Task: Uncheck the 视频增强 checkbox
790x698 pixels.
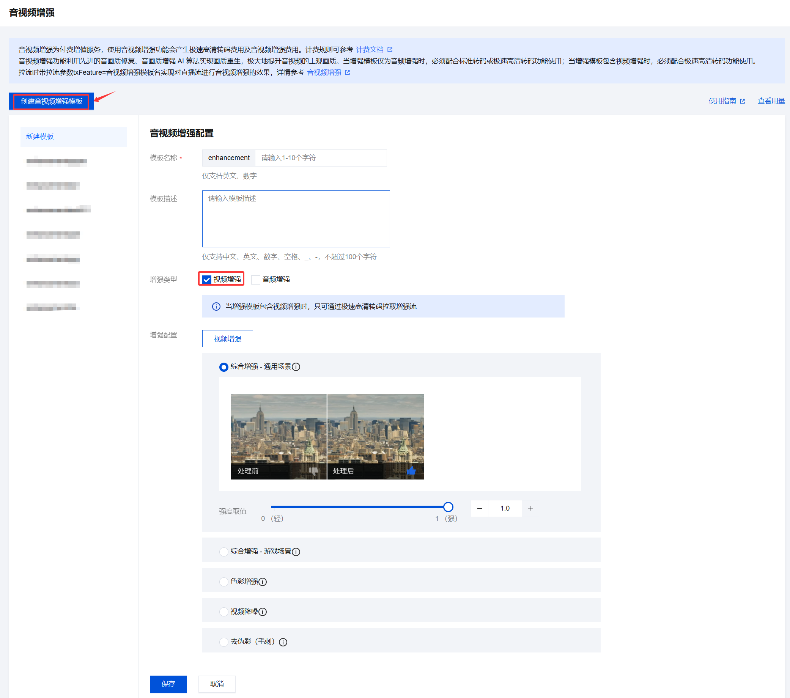Action: click(207, 280)
